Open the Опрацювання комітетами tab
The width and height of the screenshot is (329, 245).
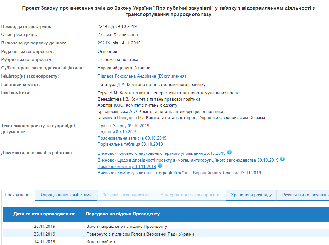coord(66,195)
